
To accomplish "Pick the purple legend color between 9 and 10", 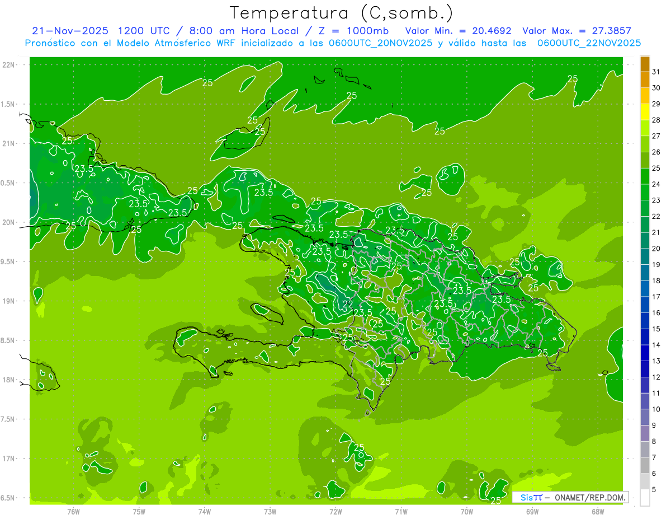I will (x=645, y=418).
